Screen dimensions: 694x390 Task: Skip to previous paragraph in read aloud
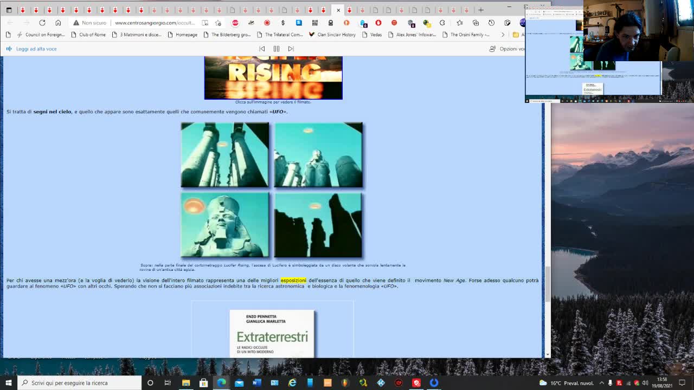tap(262, 49)
